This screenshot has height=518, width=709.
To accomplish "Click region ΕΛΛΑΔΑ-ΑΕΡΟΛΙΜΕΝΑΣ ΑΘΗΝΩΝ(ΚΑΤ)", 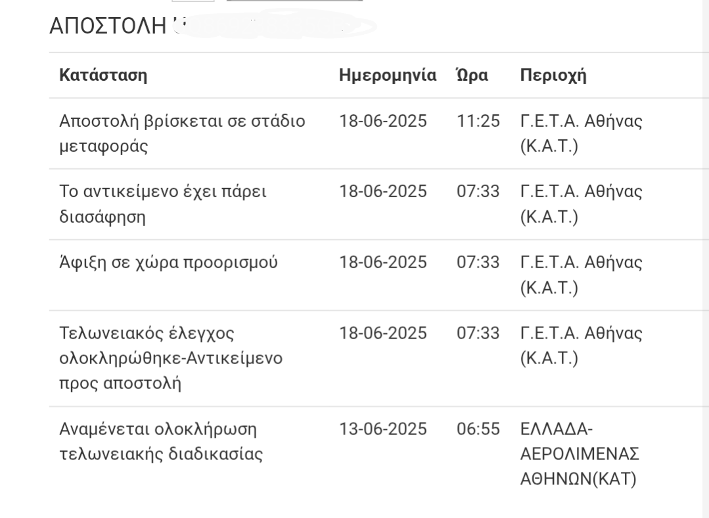I will (x=580, y=454).
